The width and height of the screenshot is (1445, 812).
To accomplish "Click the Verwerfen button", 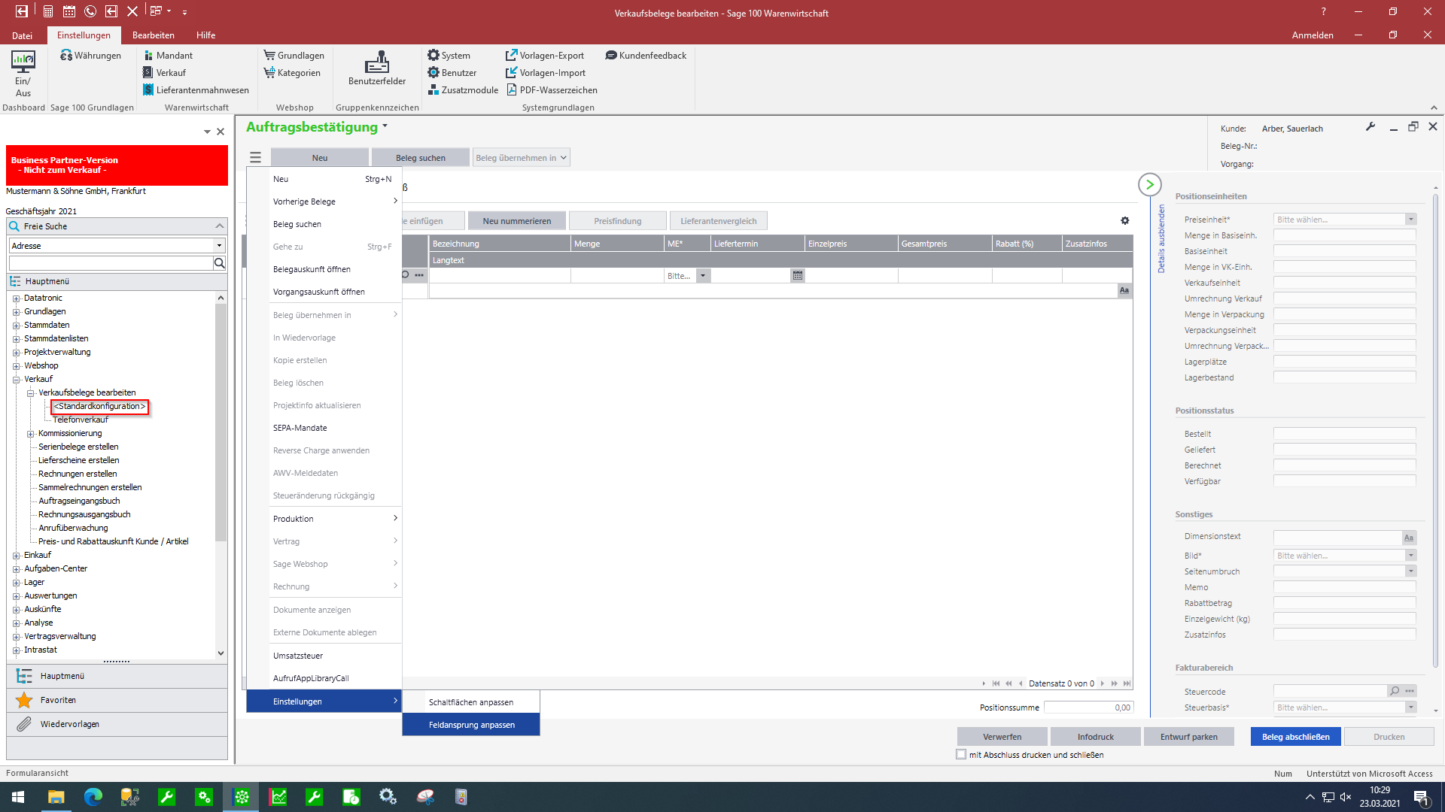I will [x=1002, y=737].
